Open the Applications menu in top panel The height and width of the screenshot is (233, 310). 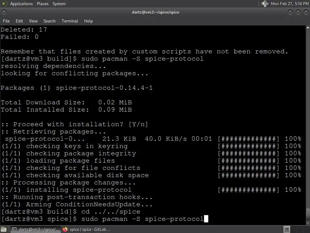click(21, 4)
